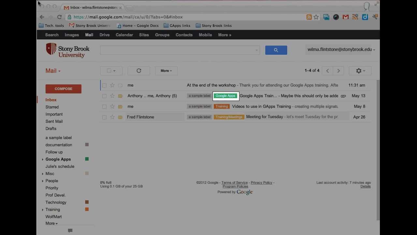Go to newer messages with the left arrow
The width and height of the screenshot is (417, 235).
[x=327, y=70]
